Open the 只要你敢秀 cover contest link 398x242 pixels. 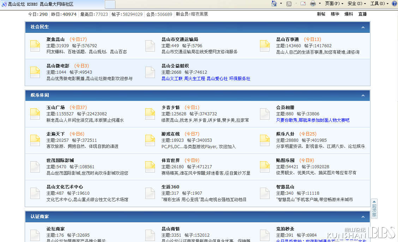(x=313, y=120)
